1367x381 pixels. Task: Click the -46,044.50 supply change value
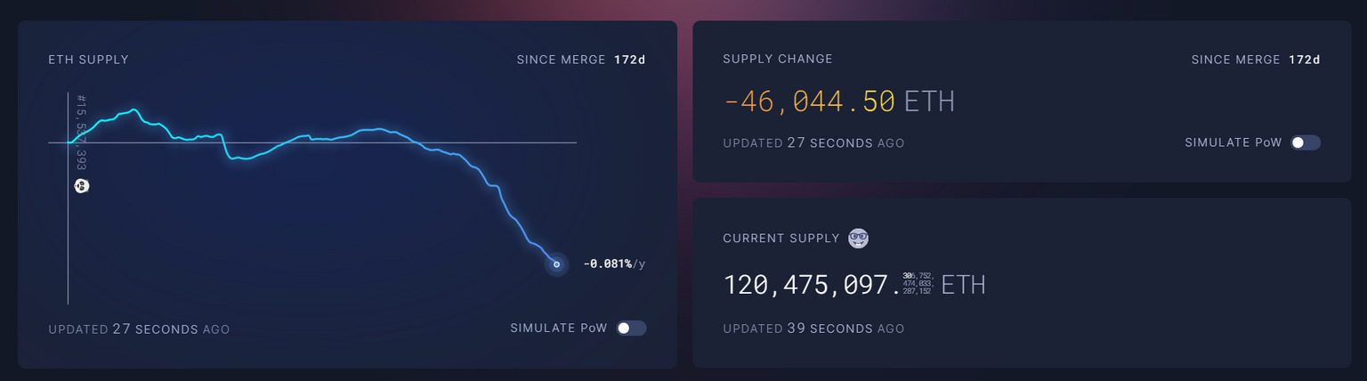point(809,101)
